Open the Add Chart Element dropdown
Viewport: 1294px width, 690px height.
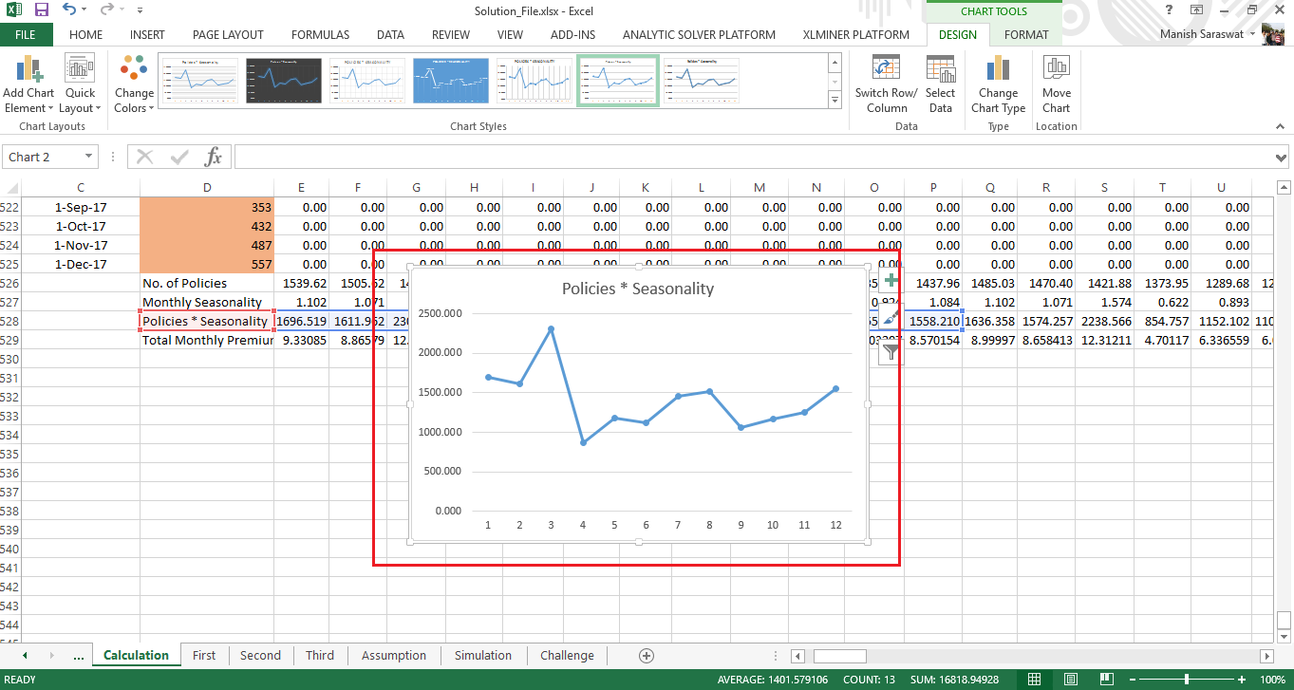pyautogui.click(x=28, y=84)
